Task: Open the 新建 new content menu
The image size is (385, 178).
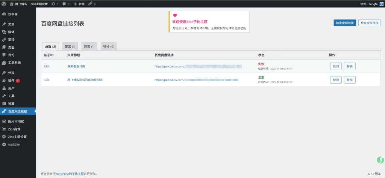Action: (x=79, y=4)
